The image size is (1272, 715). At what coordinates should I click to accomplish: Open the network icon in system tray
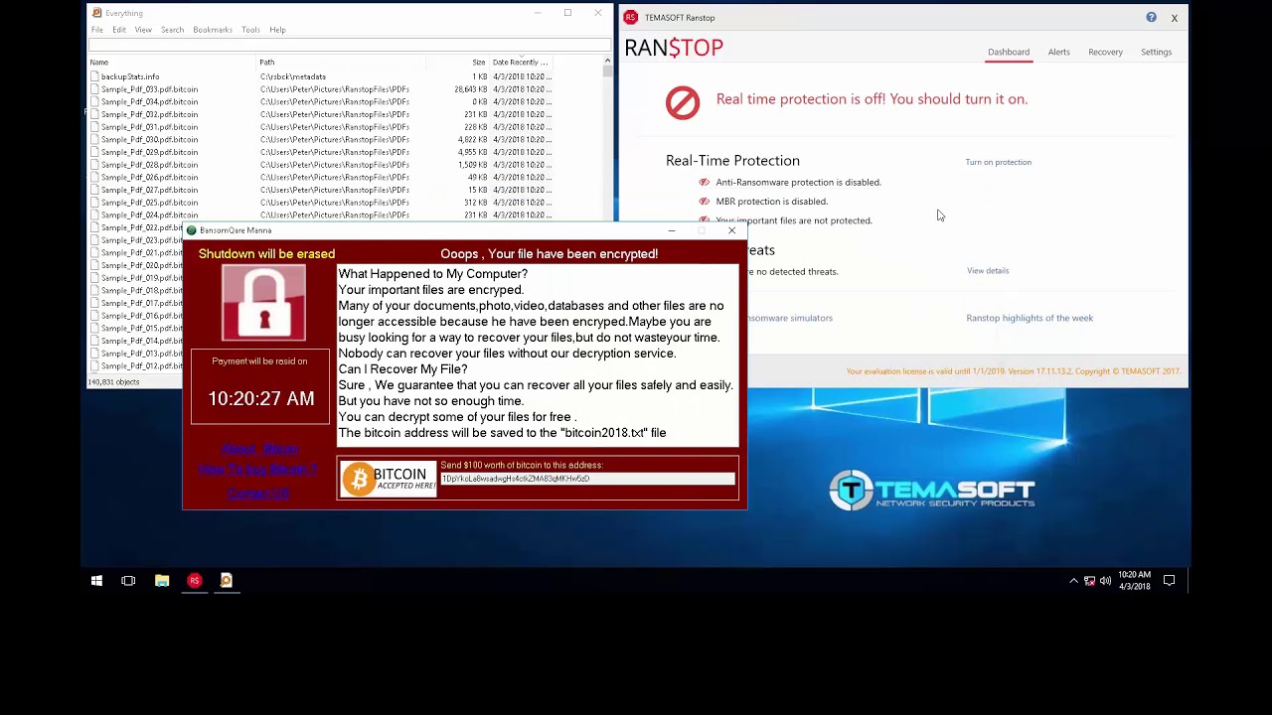coord(1089,581)
